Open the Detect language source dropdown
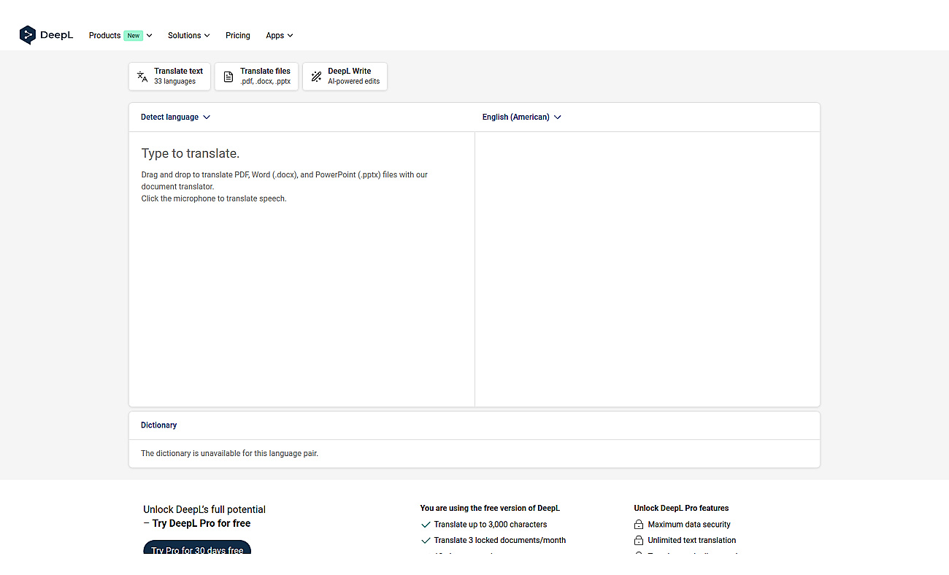 point(175,117)
